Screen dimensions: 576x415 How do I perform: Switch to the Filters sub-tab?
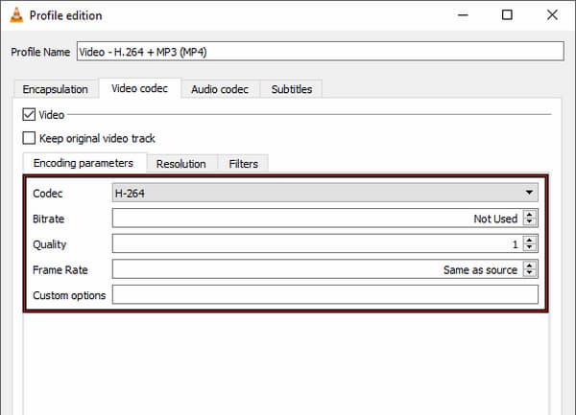(243, 164)
